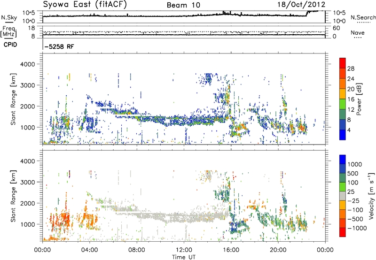Click the "08:00" time axis label
376x260 pixels.
(x=136, y=250)
